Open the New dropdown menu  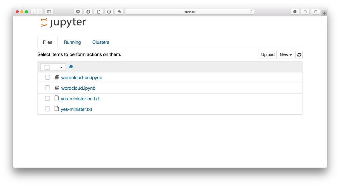(x=286, y=55)
